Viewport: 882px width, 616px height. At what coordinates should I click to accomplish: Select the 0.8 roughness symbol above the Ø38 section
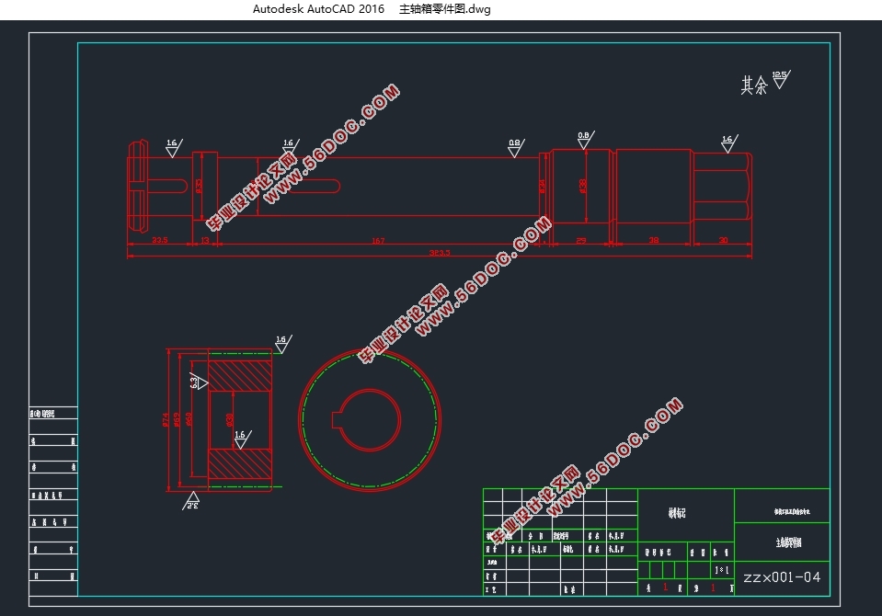click(x=583, y=140)
